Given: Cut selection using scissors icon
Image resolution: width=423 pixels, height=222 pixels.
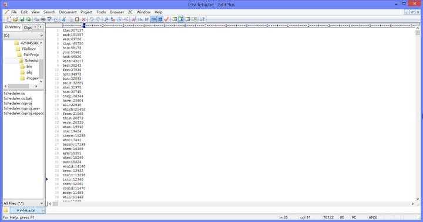Looking at the screenshot, I should pos(64,19).
